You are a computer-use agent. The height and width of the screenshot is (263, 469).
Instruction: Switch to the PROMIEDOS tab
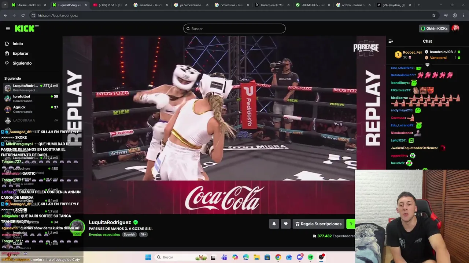tap(312, 5)
